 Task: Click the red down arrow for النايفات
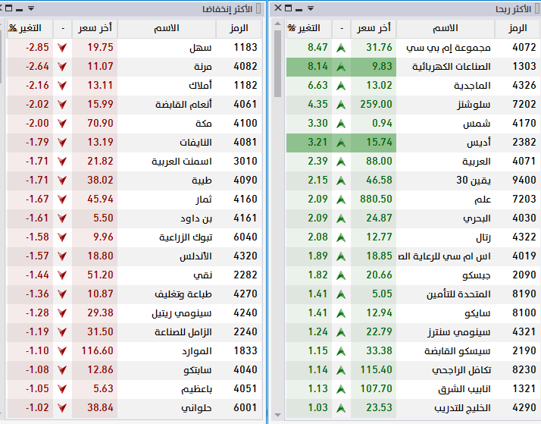pos(62,143)
